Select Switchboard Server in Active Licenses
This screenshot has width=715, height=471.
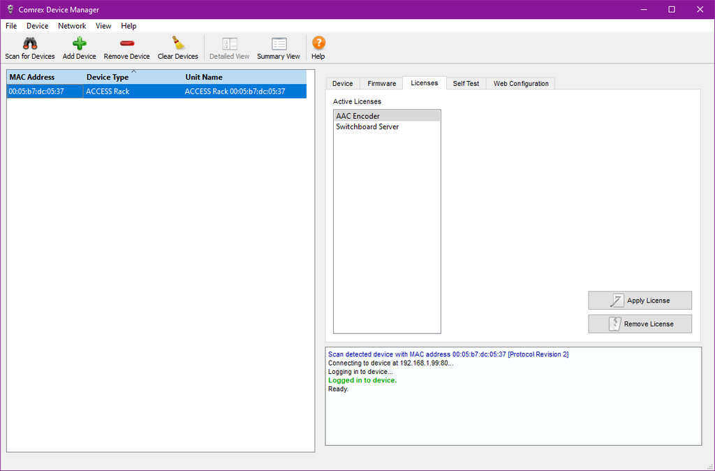[x=367, y=127]
